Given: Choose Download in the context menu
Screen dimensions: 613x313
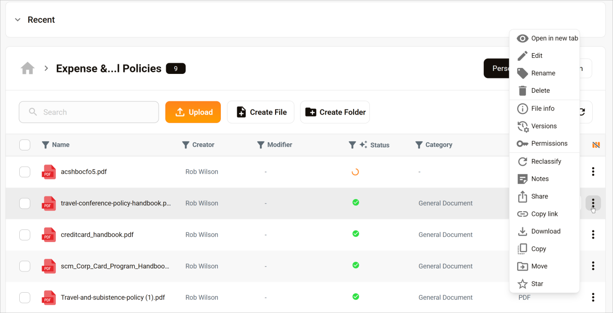Looking at the screenshot, I should pyautogui.click(x=545, y=231).
